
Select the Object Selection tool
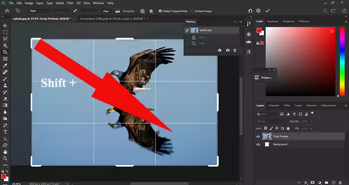(5, 46)
